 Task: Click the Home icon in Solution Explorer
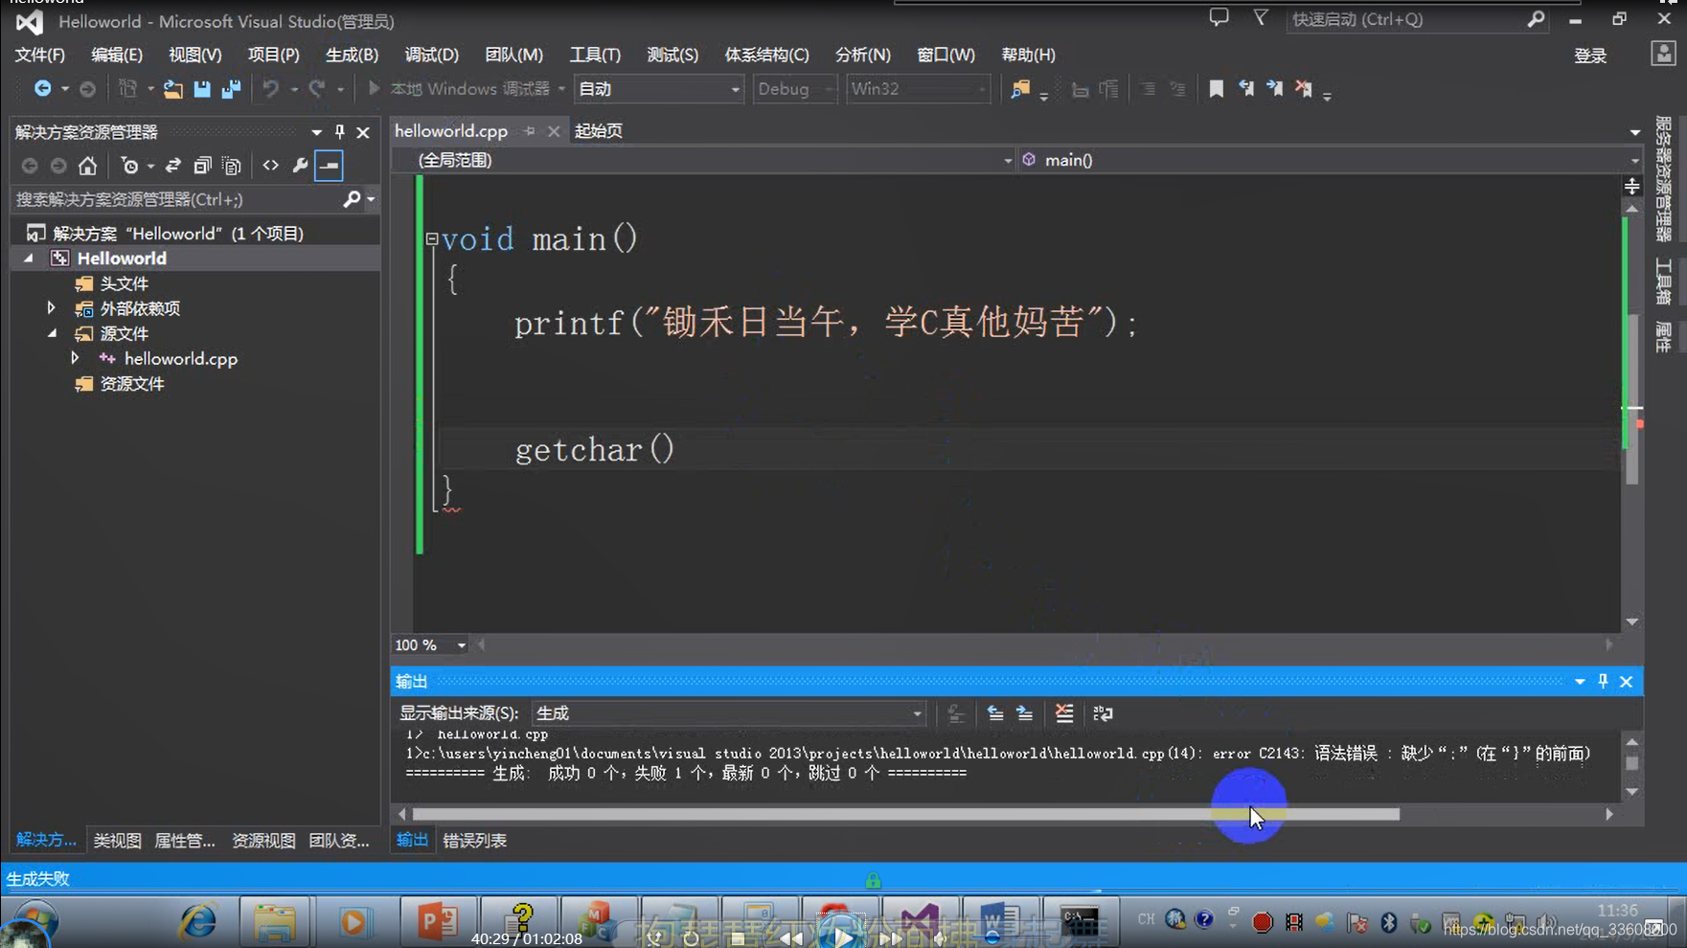tap(87, 165)
